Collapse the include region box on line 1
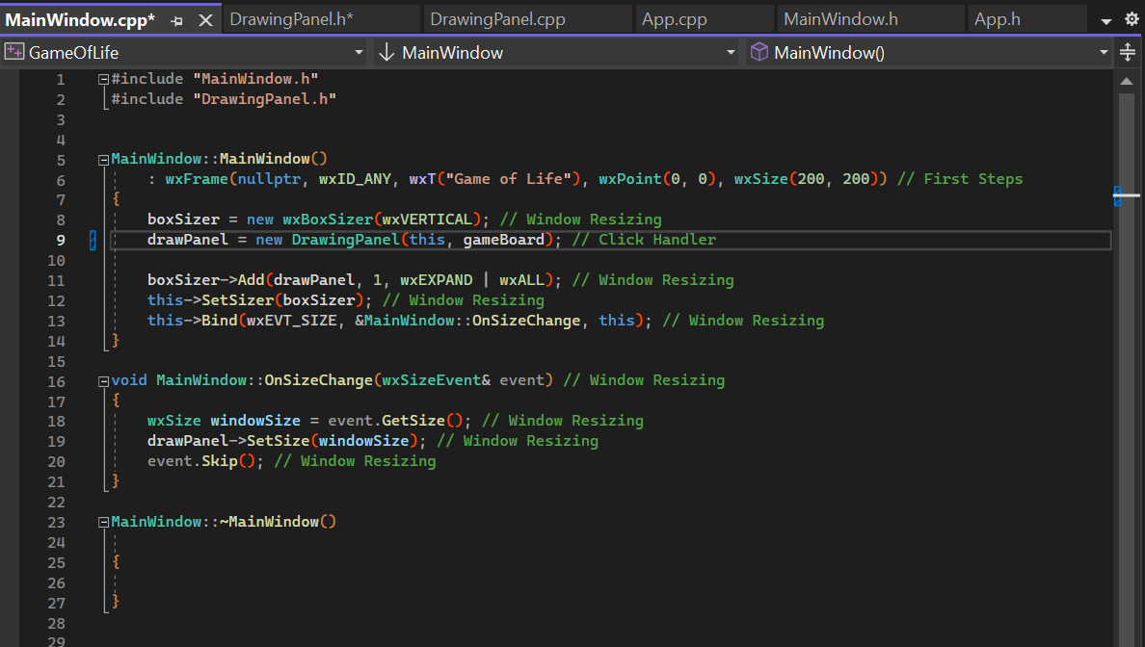The height and width of the screenshot is (647, 1145). [102, 78]
